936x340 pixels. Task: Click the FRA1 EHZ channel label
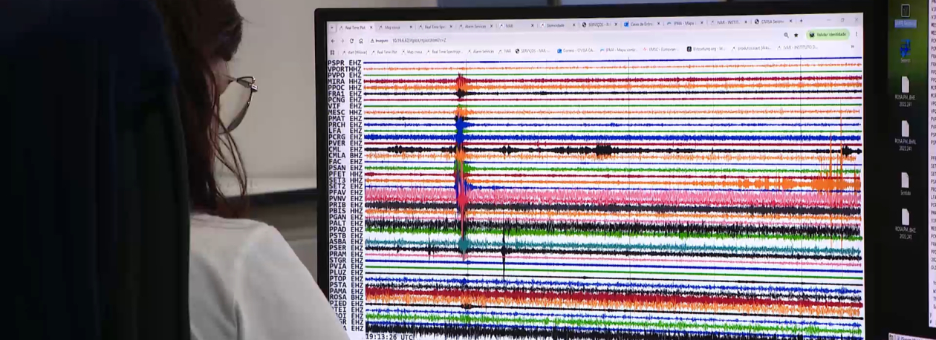pyautogui.click(x=345, y=94)
